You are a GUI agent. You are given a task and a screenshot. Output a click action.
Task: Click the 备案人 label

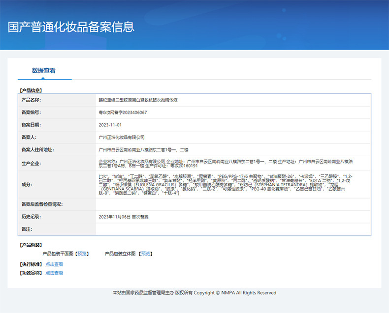tap(29, 137)
